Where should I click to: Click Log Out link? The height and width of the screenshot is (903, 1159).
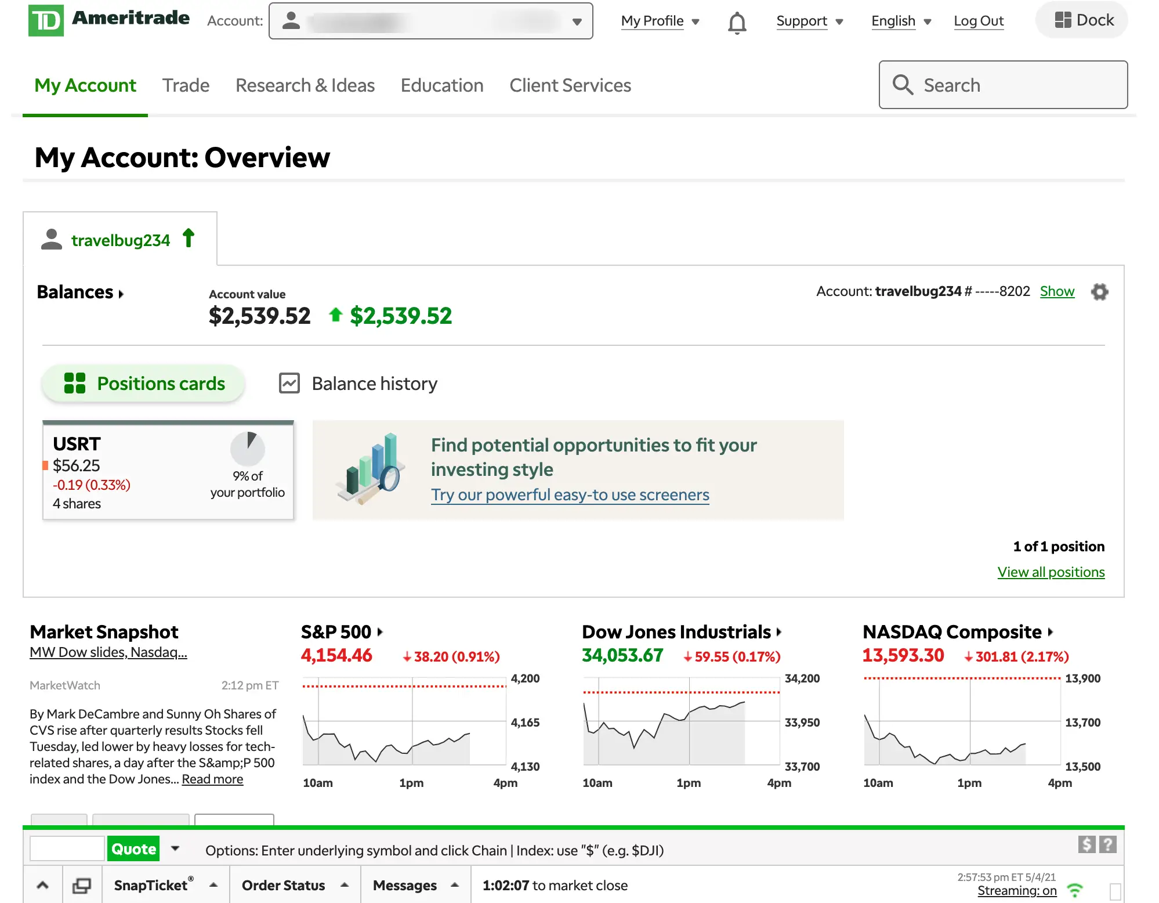click(x=979, y=21)
